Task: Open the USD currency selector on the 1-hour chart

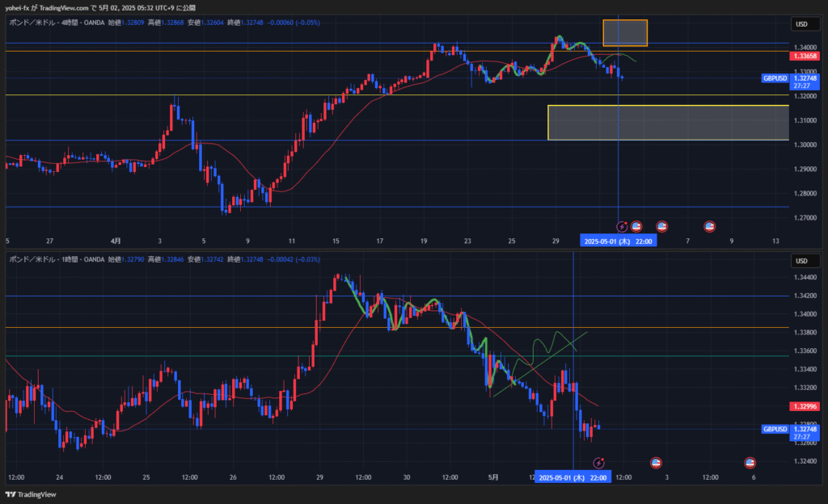Action: coord(805,261)
